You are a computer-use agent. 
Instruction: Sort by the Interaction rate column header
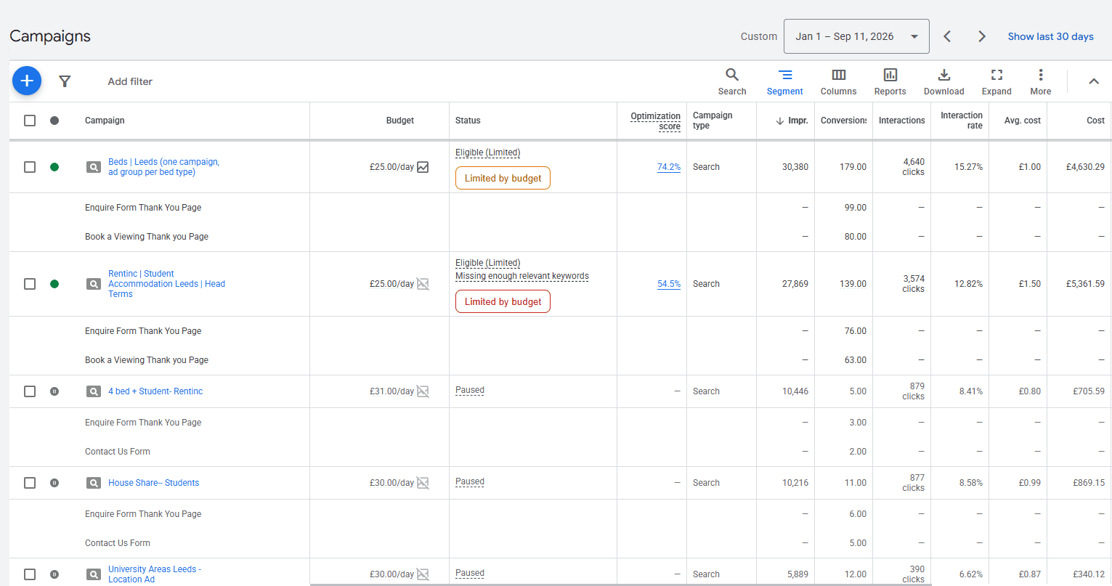pos(962,121)
